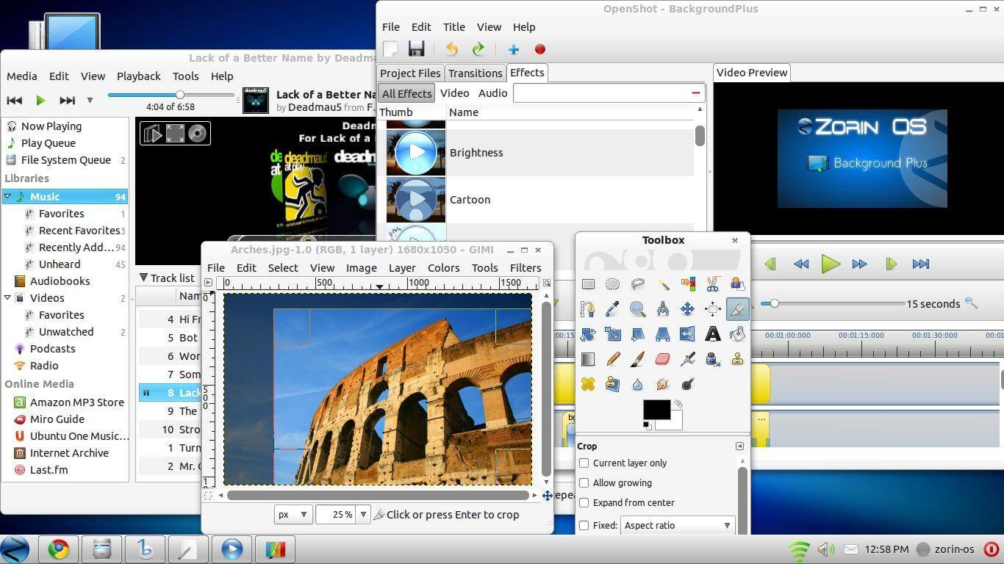Viewport: 1004px width, 564px height.
Task: Open the px unit dropdown in GIMP
Action: coord(293,515)
